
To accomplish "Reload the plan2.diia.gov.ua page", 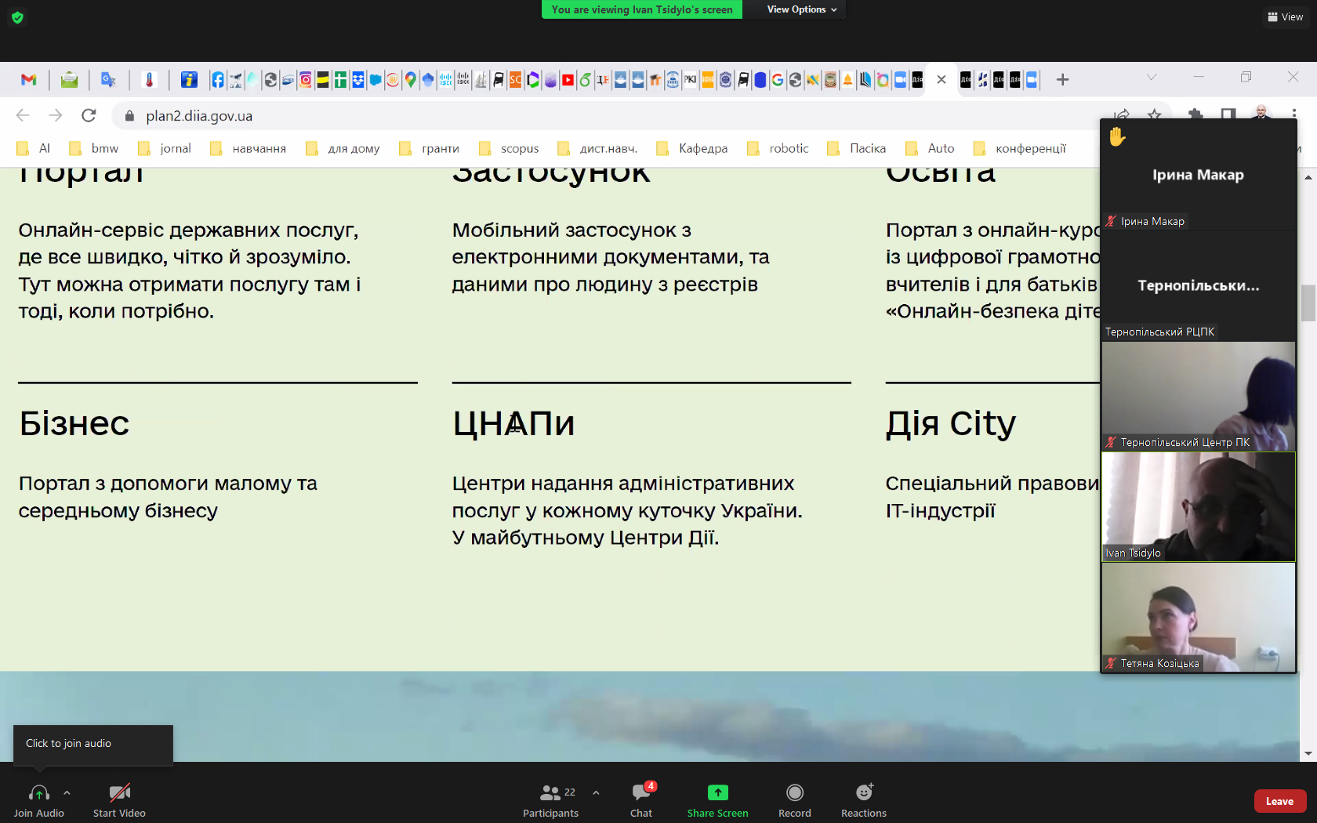I will tap(89, 116).
